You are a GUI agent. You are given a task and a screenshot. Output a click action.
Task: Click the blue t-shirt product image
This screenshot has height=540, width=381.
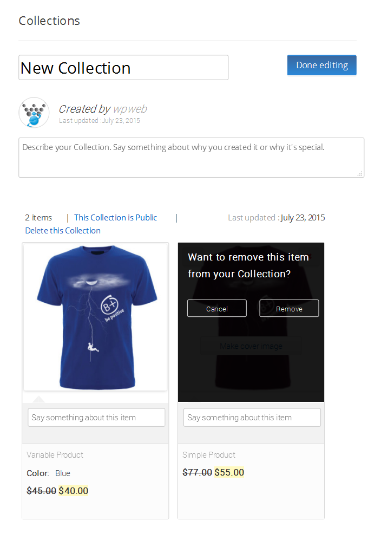(95, 317)
